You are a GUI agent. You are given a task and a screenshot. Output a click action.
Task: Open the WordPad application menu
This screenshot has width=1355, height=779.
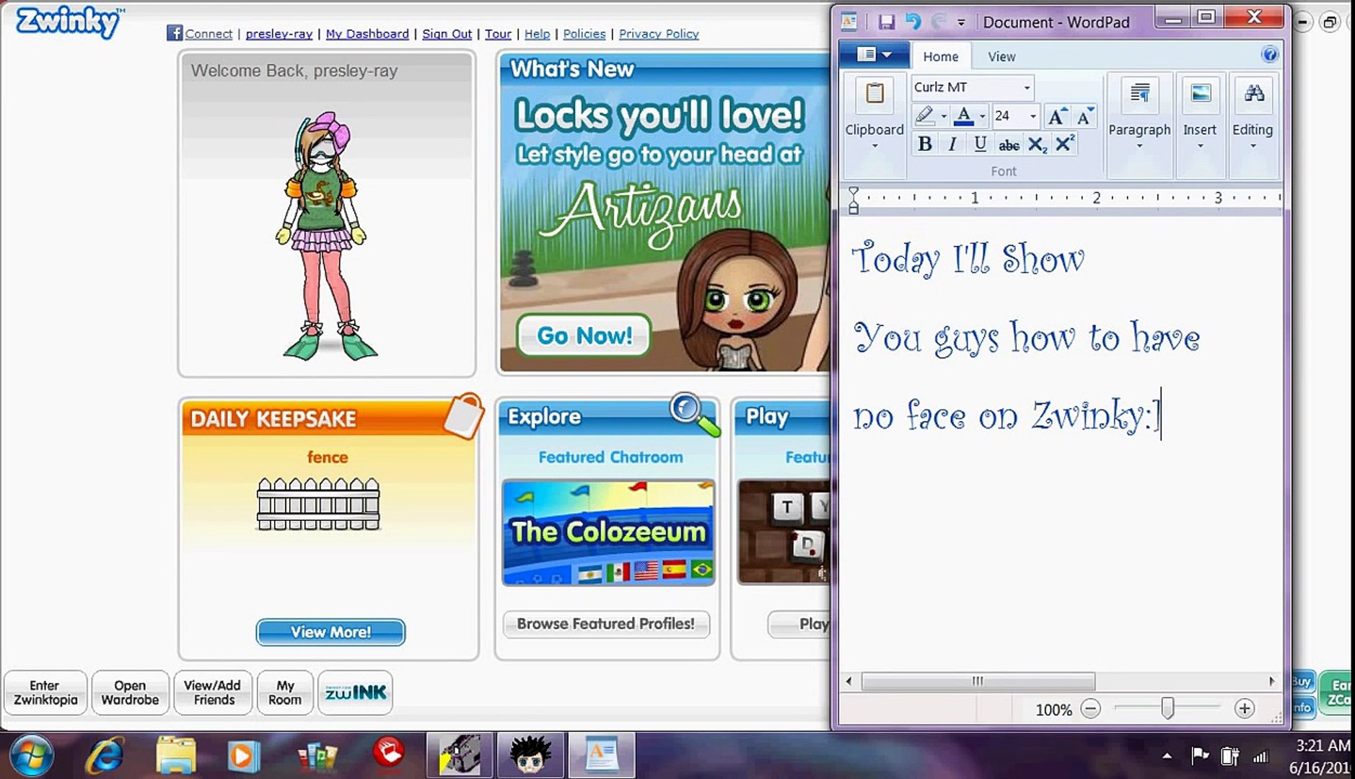(874, 55)
